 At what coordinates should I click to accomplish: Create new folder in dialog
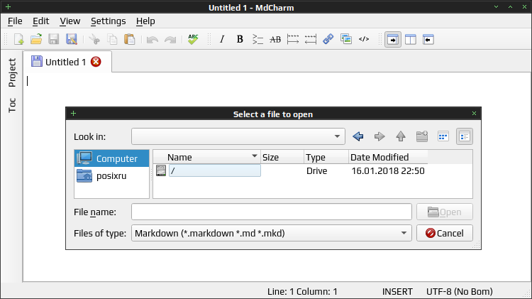[x=422, y=136]
